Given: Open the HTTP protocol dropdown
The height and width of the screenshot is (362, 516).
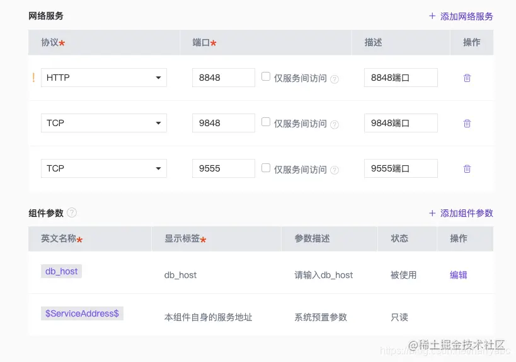Looking at the screenshot, I should (104, 78).
